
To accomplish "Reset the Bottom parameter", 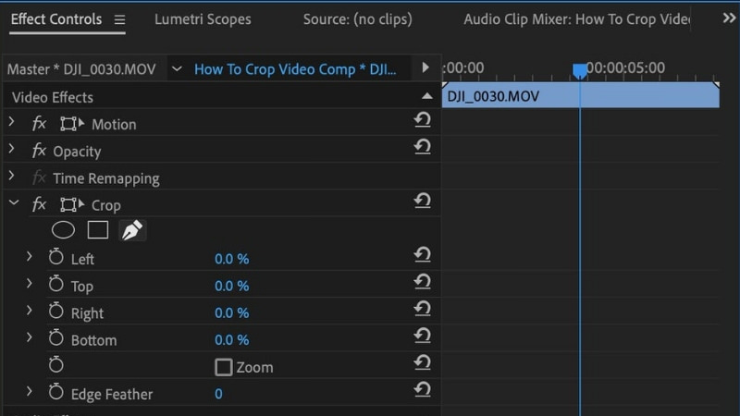I will pyautogui.click(x=423, y=336).
